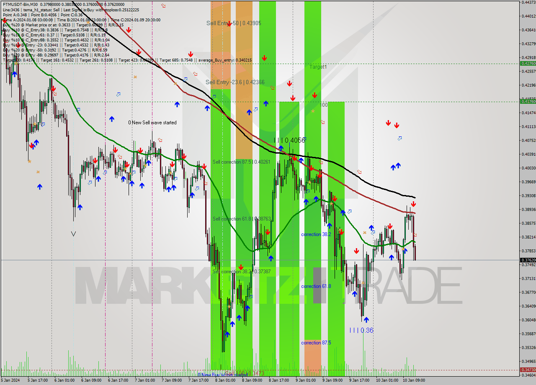Click the C_Entry61: 0.37 line
536x385 pixels.
click(54, 35)
